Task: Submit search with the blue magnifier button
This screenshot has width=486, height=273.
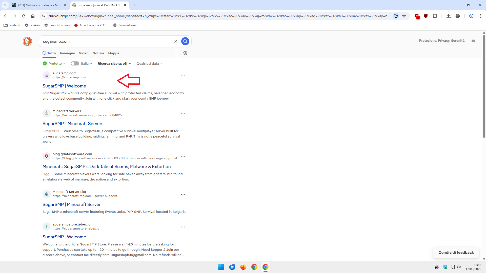Action: pos(185,41)
